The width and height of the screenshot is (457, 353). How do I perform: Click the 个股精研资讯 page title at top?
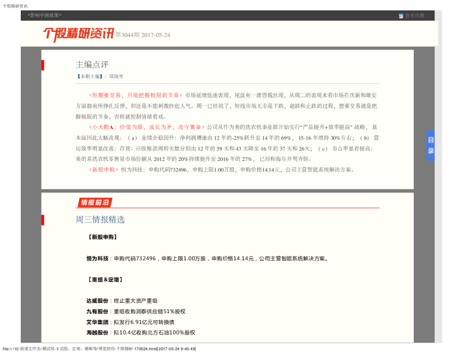pyautogui.click(x=15, y=6)
